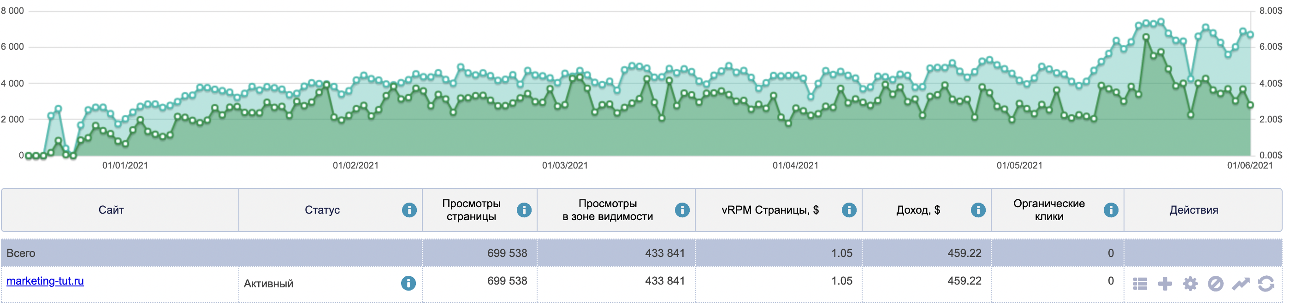This screenshot has height=303, width=1290.
Task: Click the Действия column header
Action: 1193,210
